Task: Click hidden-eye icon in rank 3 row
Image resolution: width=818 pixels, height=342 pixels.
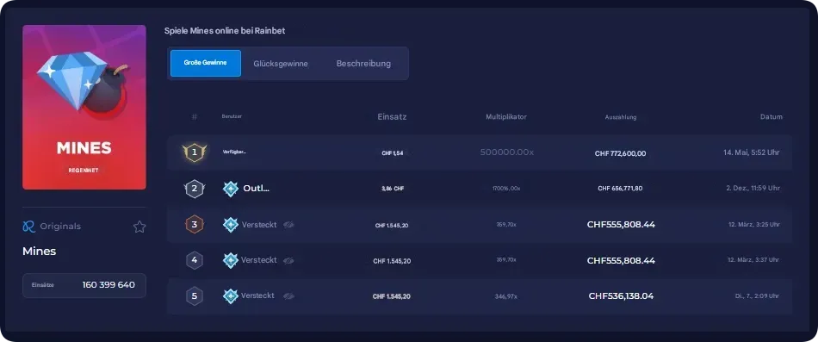Action: 288,225
